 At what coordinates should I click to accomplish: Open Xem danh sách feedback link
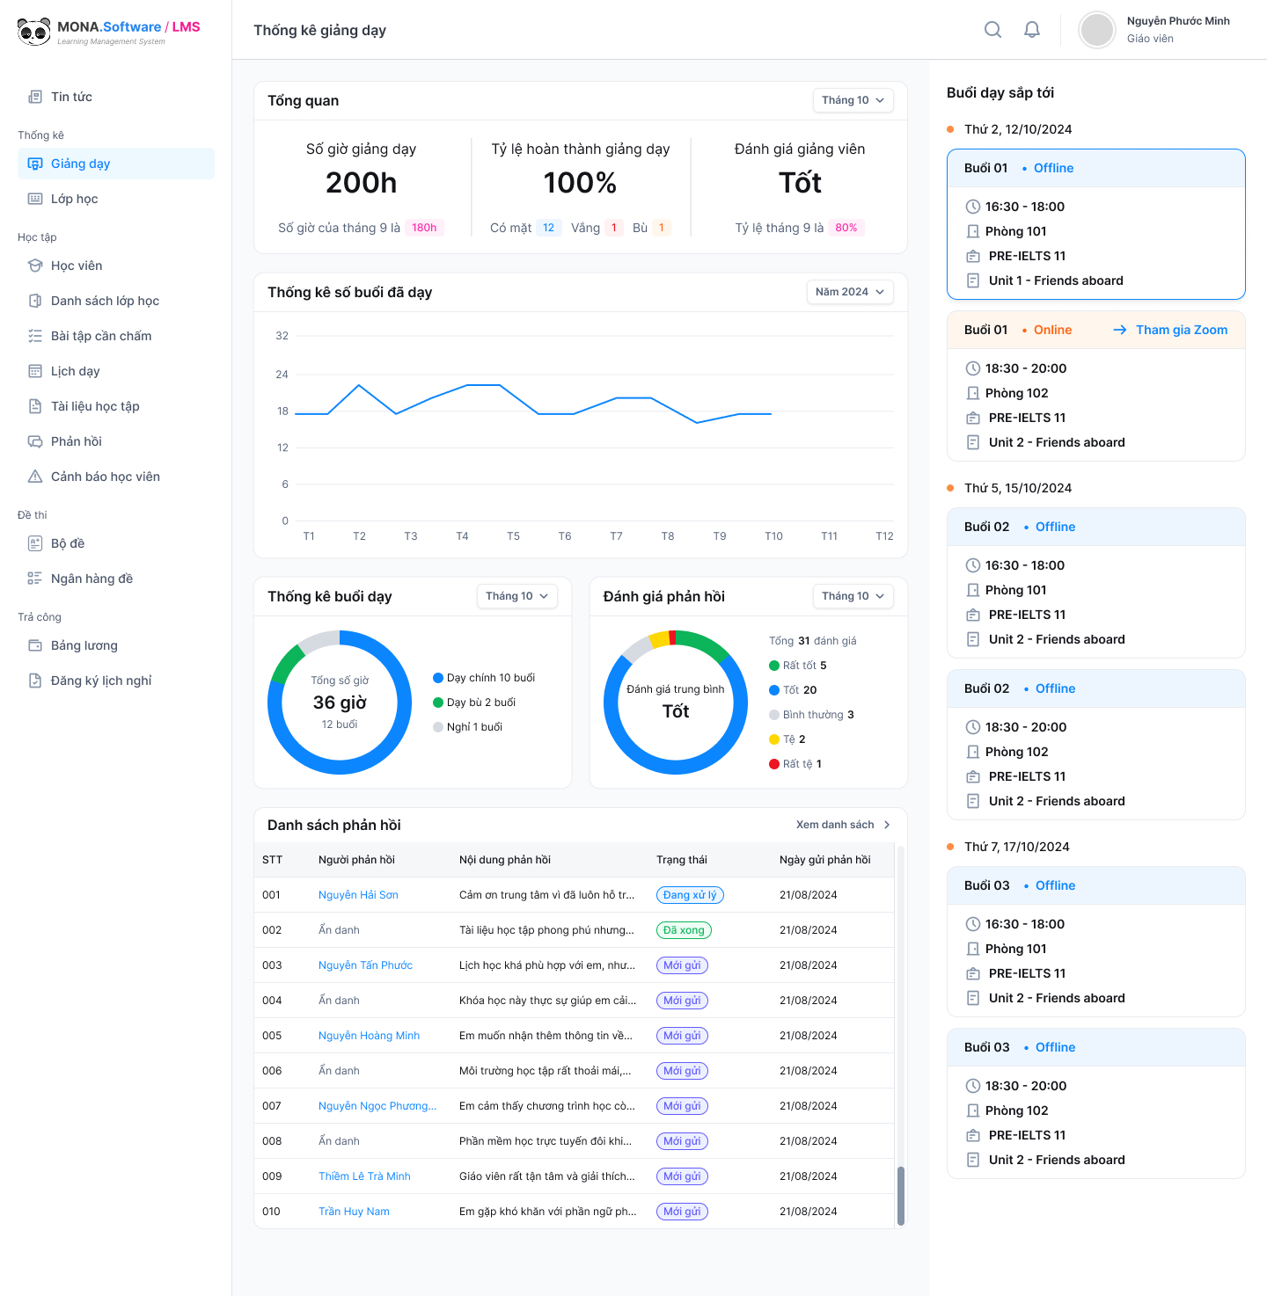tap(842, 825)
